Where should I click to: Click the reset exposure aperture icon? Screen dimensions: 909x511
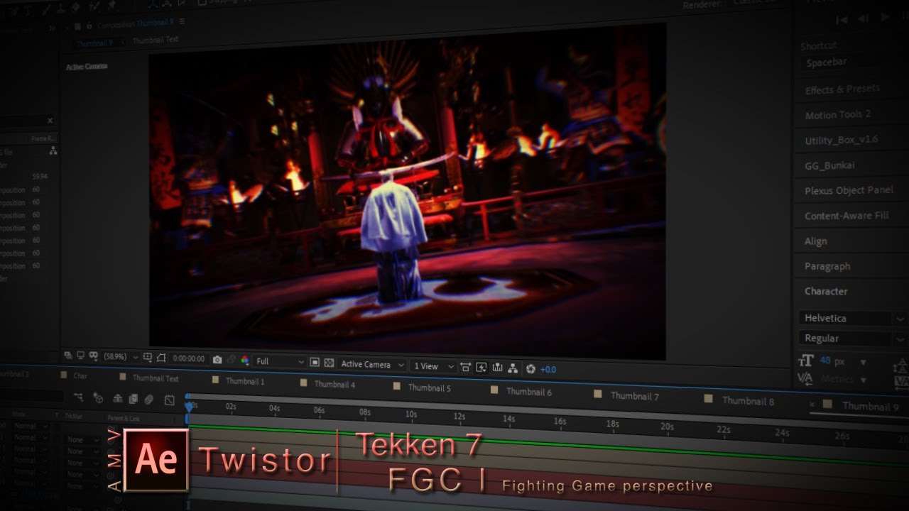530,369
